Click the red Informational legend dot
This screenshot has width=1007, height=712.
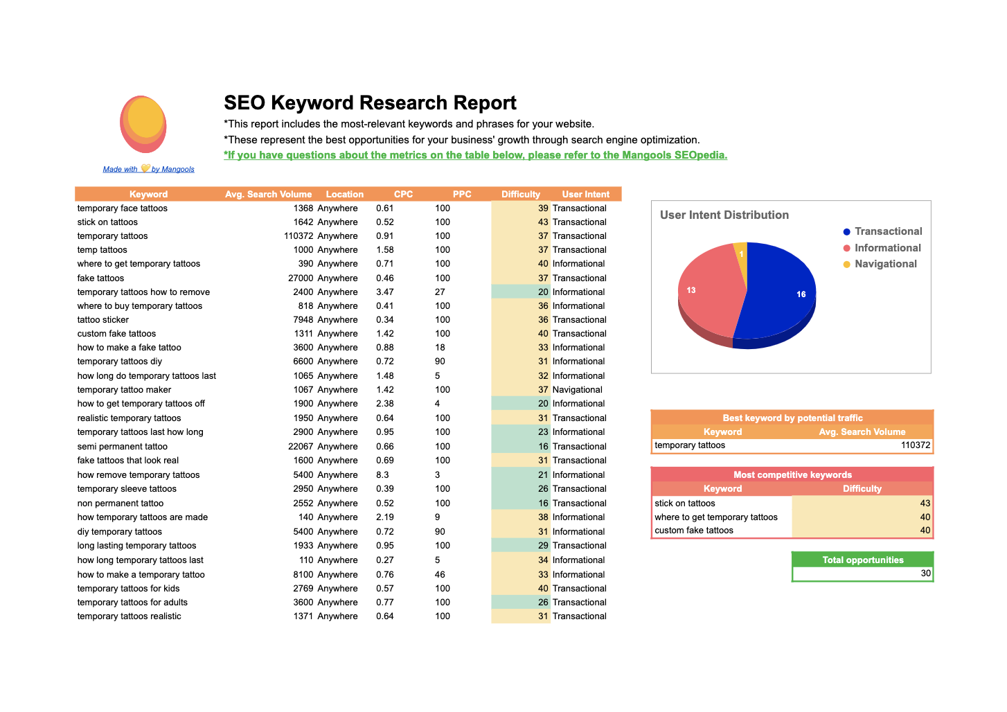point(846,248)
